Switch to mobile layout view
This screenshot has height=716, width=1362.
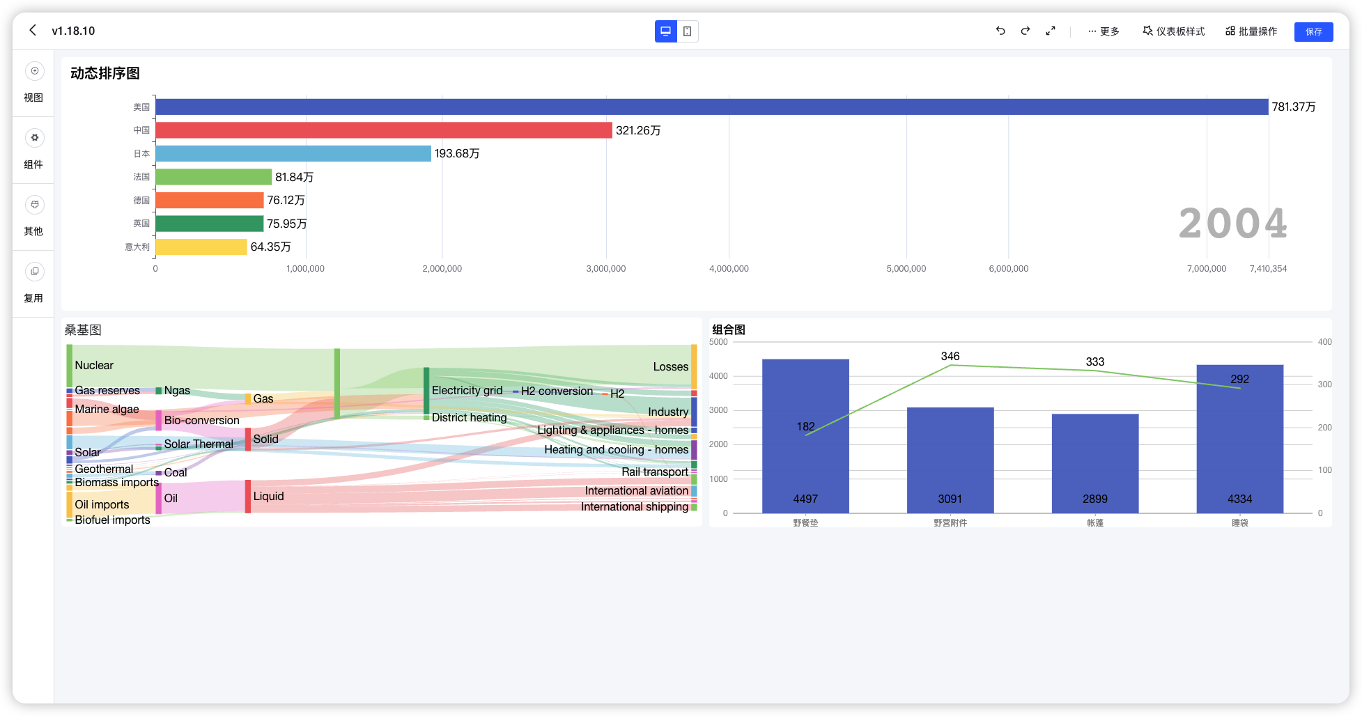[x=688, y=31]
